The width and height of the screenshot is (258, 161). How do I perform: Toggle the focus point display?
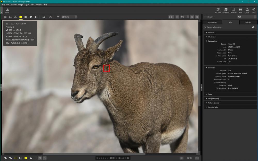coord(15,158)
